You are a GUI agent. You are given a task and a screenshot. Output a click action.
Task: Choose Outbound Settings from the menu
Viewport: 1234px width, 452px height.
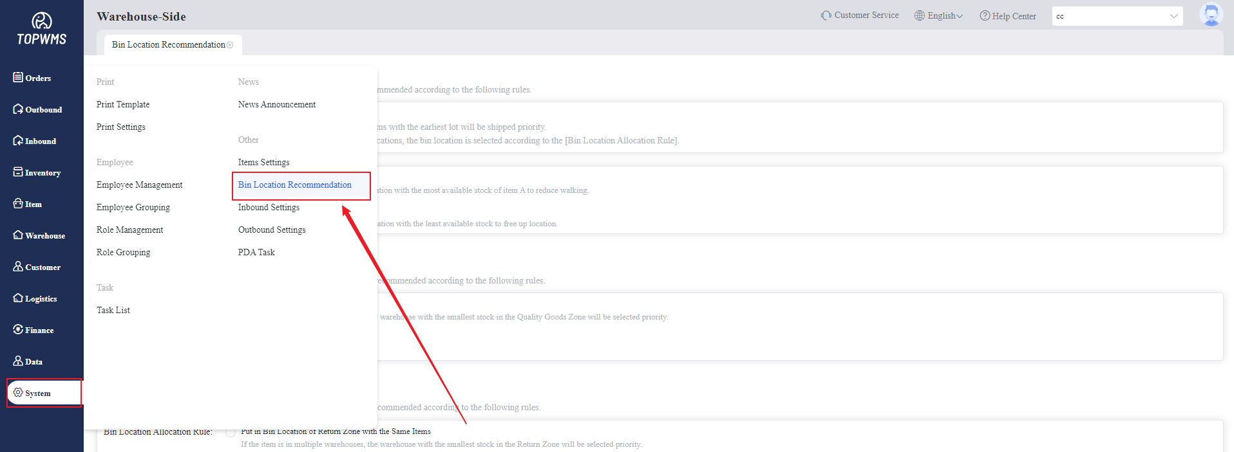[x=272, y=230]
